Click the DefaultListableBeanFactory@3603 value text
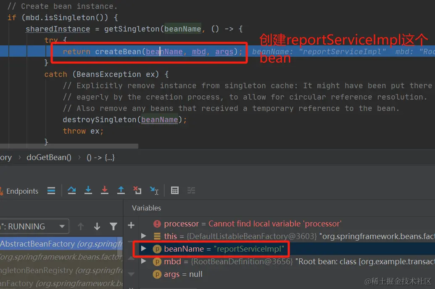435x289 pixels. click(x=252, y=236)
